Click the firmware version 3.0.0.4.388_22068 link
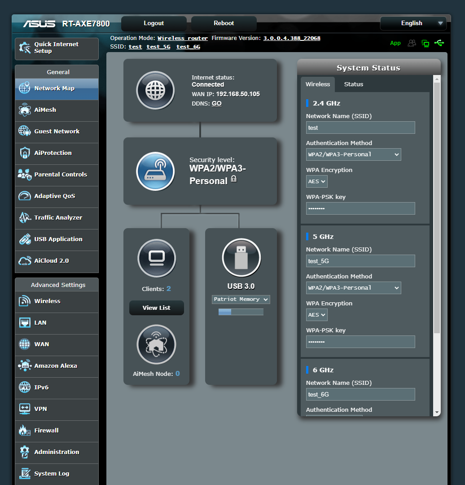Image resolution: width=465 pixels, height=485 pixels. [x=292, y=38]
